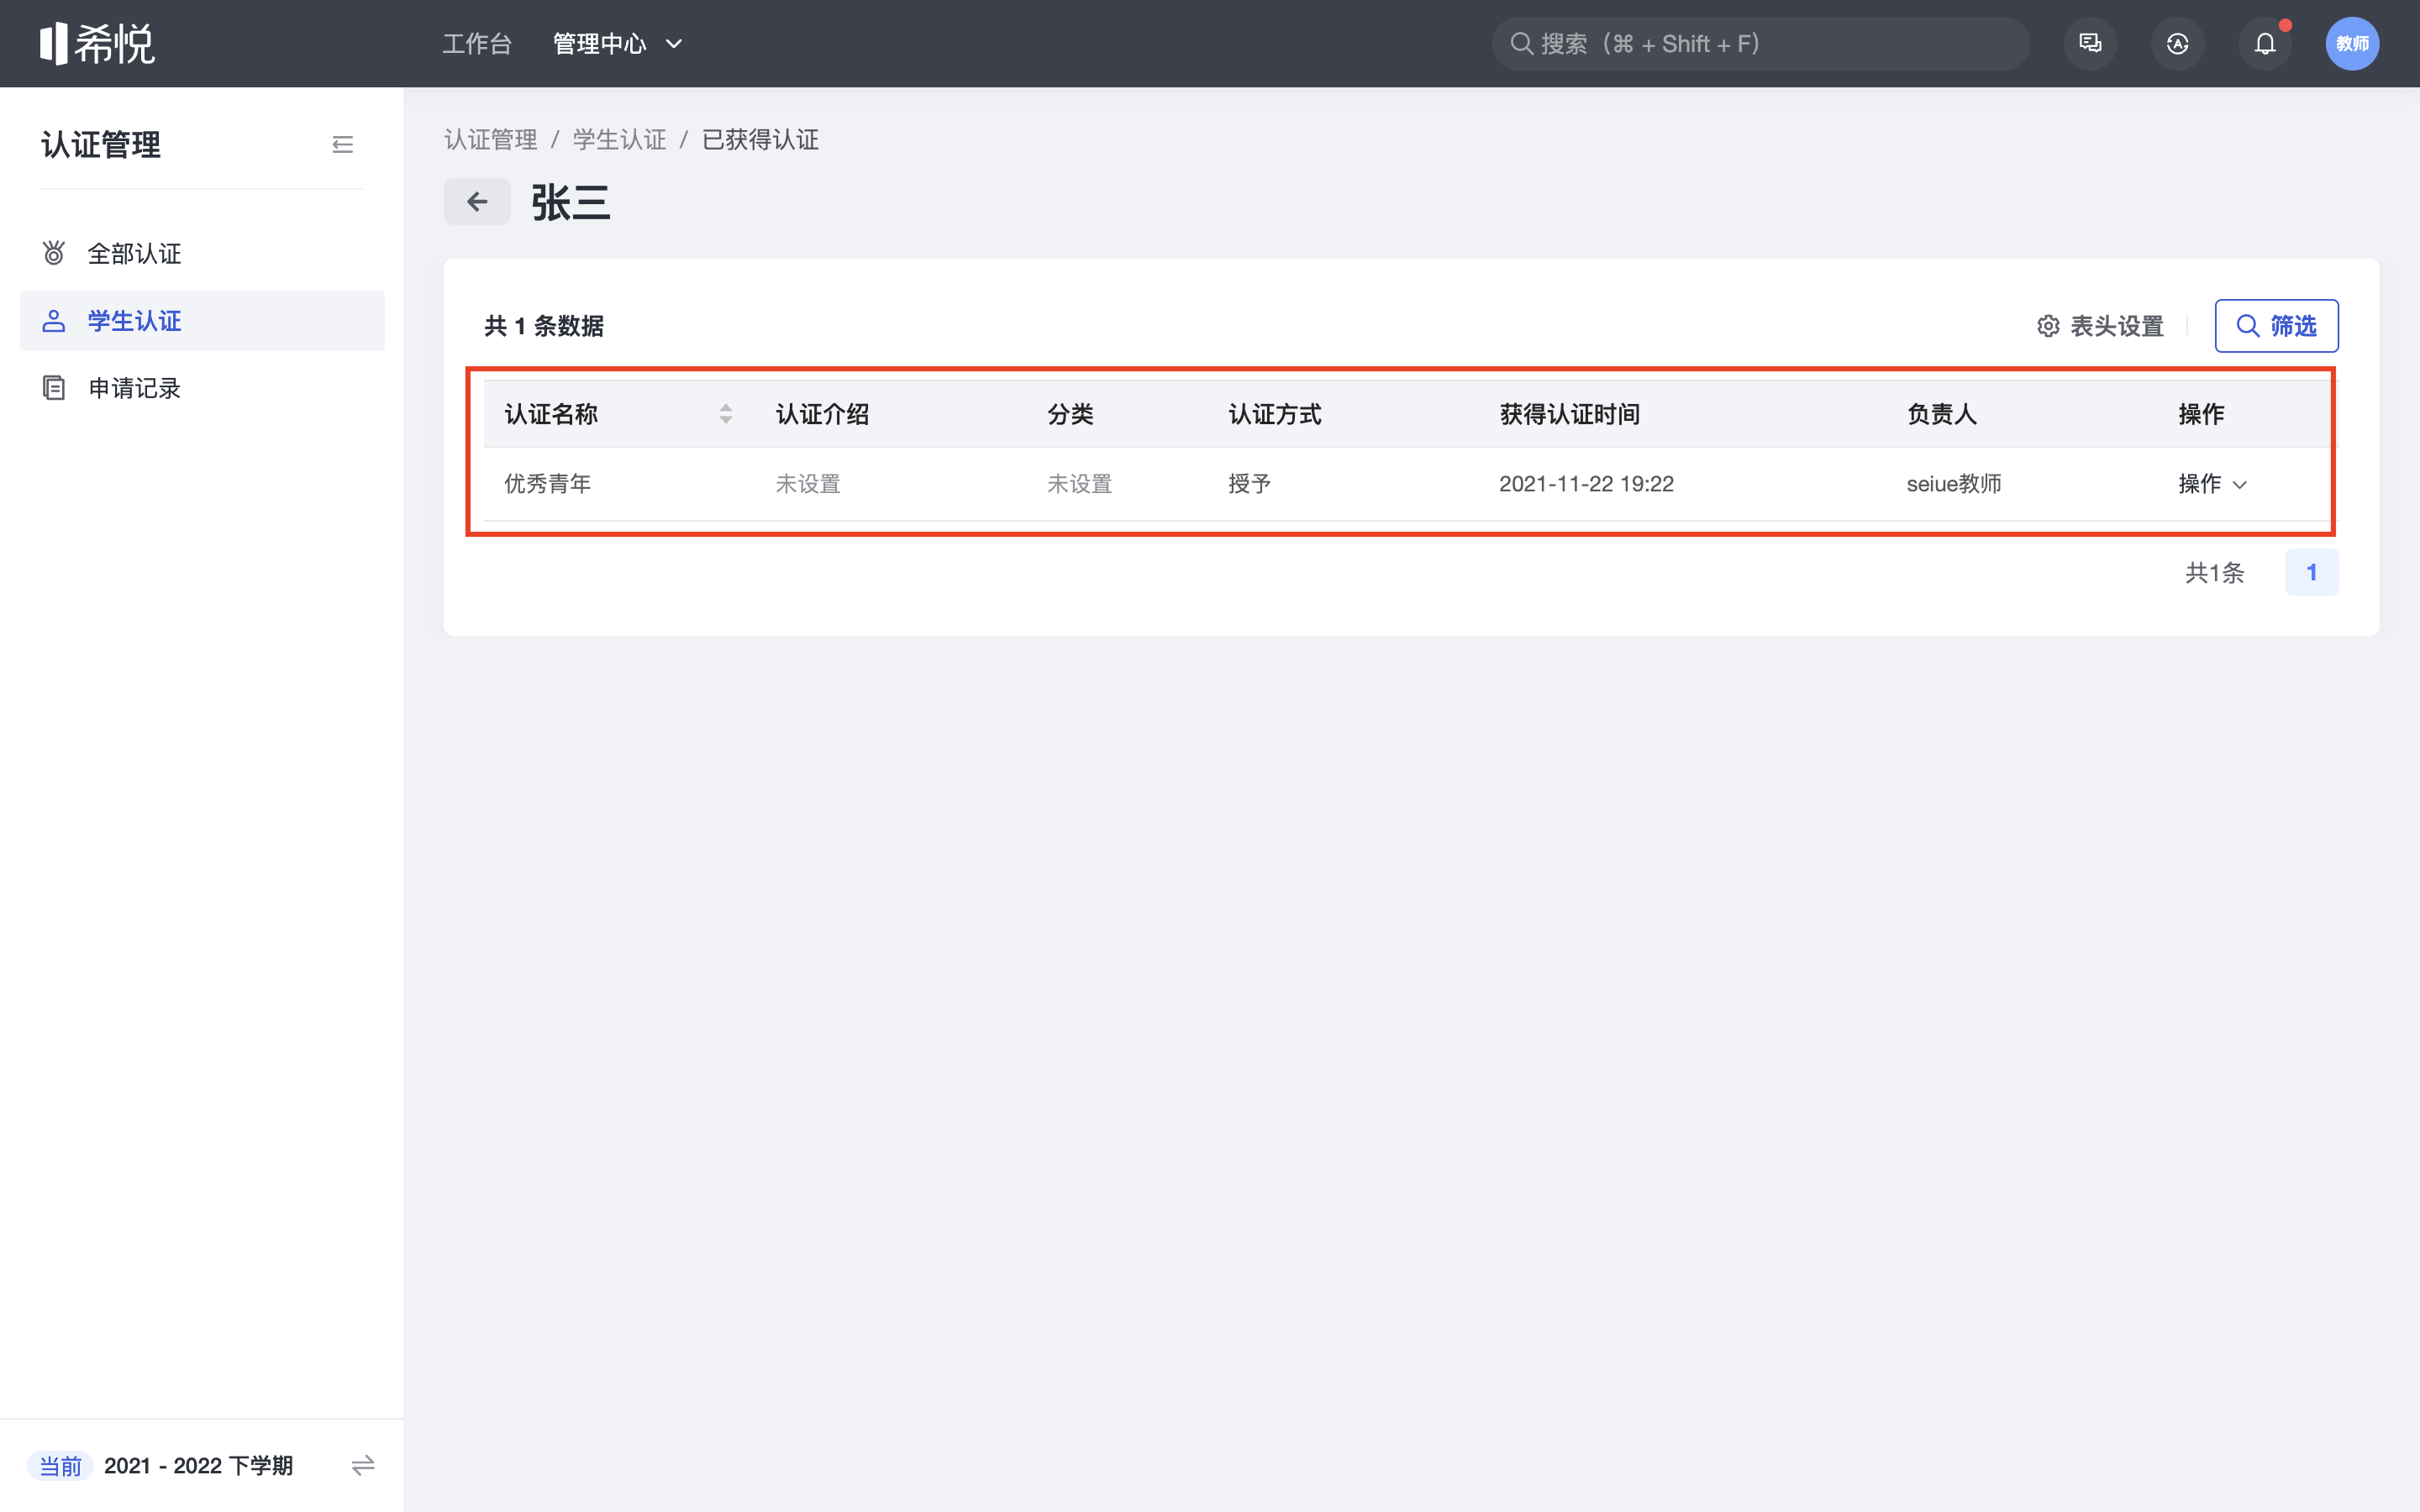This screenshot has width=2420, height=1512.
Task: Click the 共 1 条数据 count text
Action: click(544, 326)
